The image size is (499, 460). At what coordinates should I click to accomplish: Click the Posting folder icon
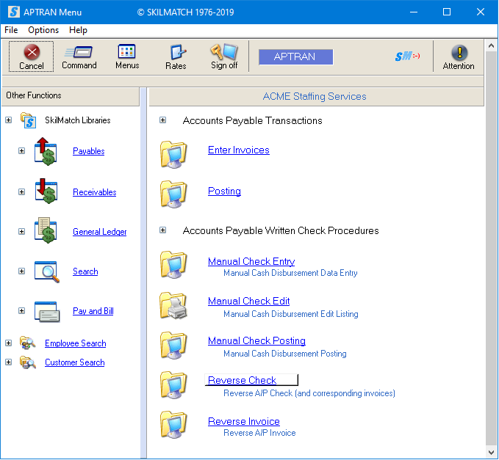[173, 194]
